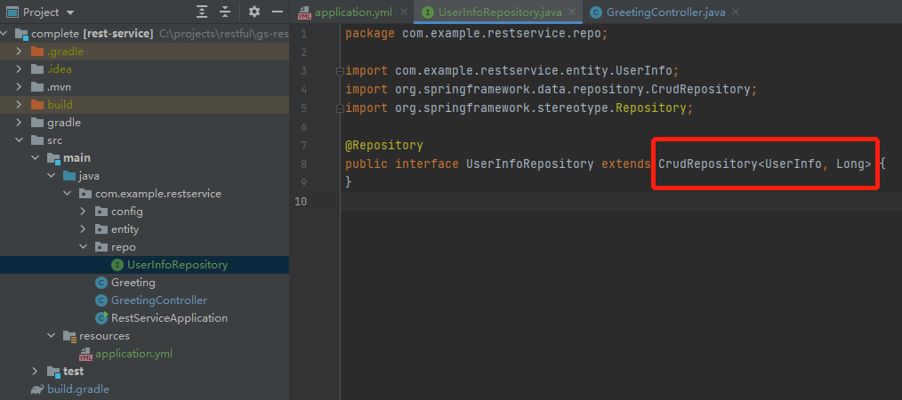
Task: Collapse the complete [rest-service] root node
Action: click(4, 34)
